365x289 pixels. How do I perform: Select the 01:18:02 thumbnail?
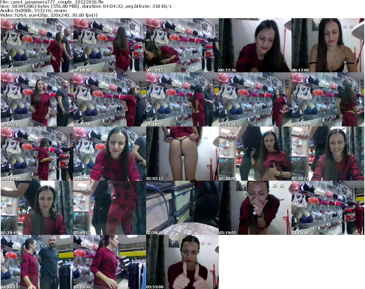tap(182, 99)
